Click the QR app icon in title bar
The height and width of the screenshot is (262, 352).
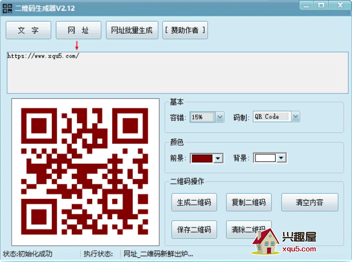[x=7, y=8]
